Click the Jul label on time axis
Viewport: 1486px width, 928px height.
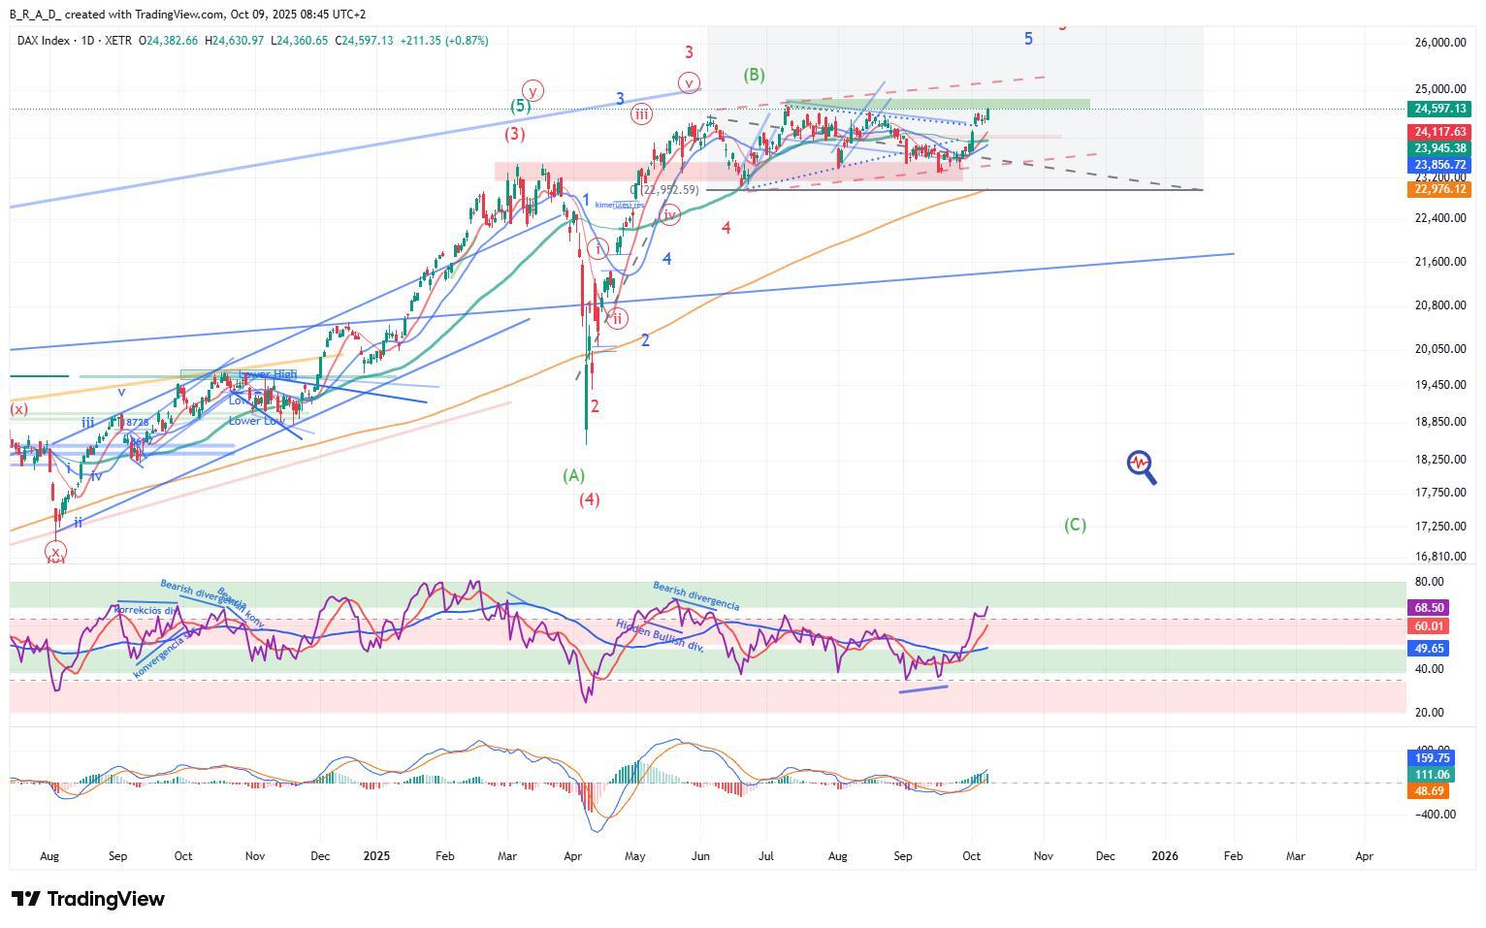[766, 856]
